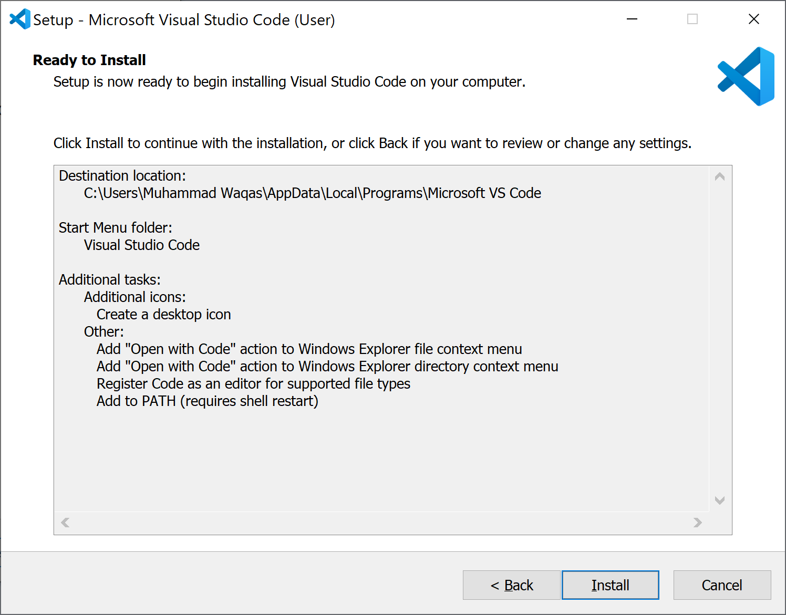Minimize the setup window

(632, 19)
